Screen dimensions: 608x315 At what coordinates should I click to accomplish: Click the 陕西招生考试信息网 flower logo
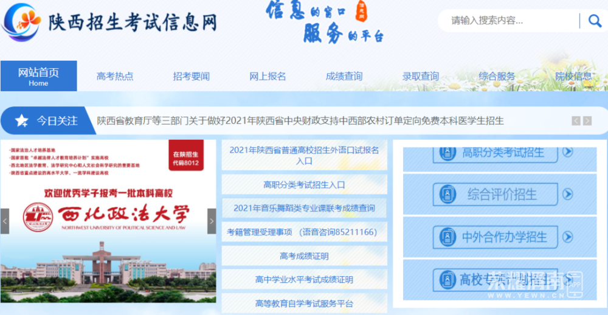(23, 22)
